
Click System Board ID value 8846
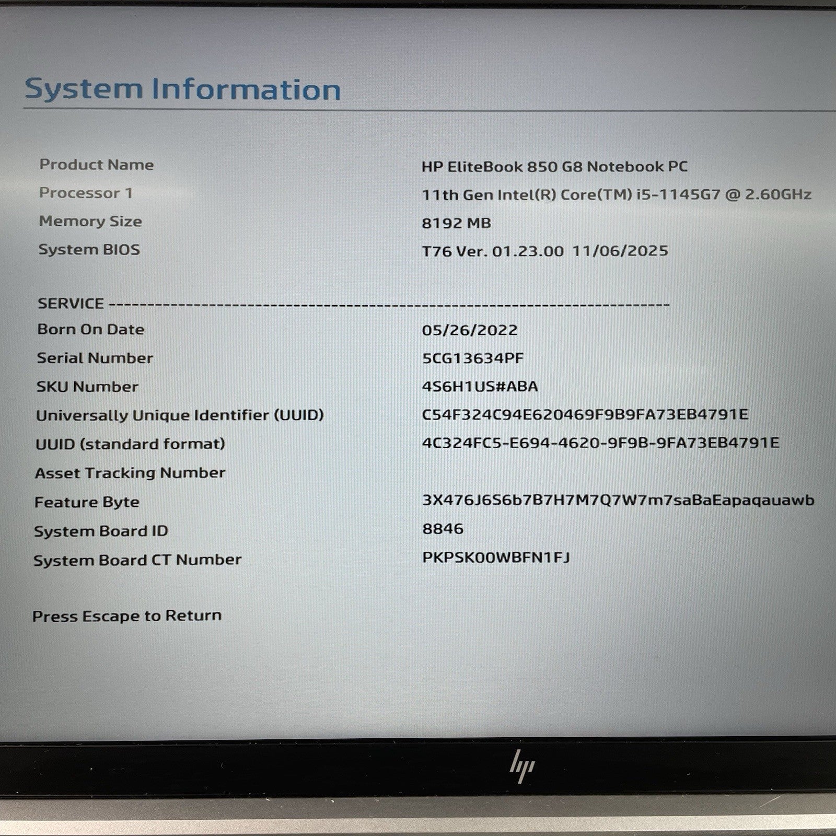[x=443, y=529]
